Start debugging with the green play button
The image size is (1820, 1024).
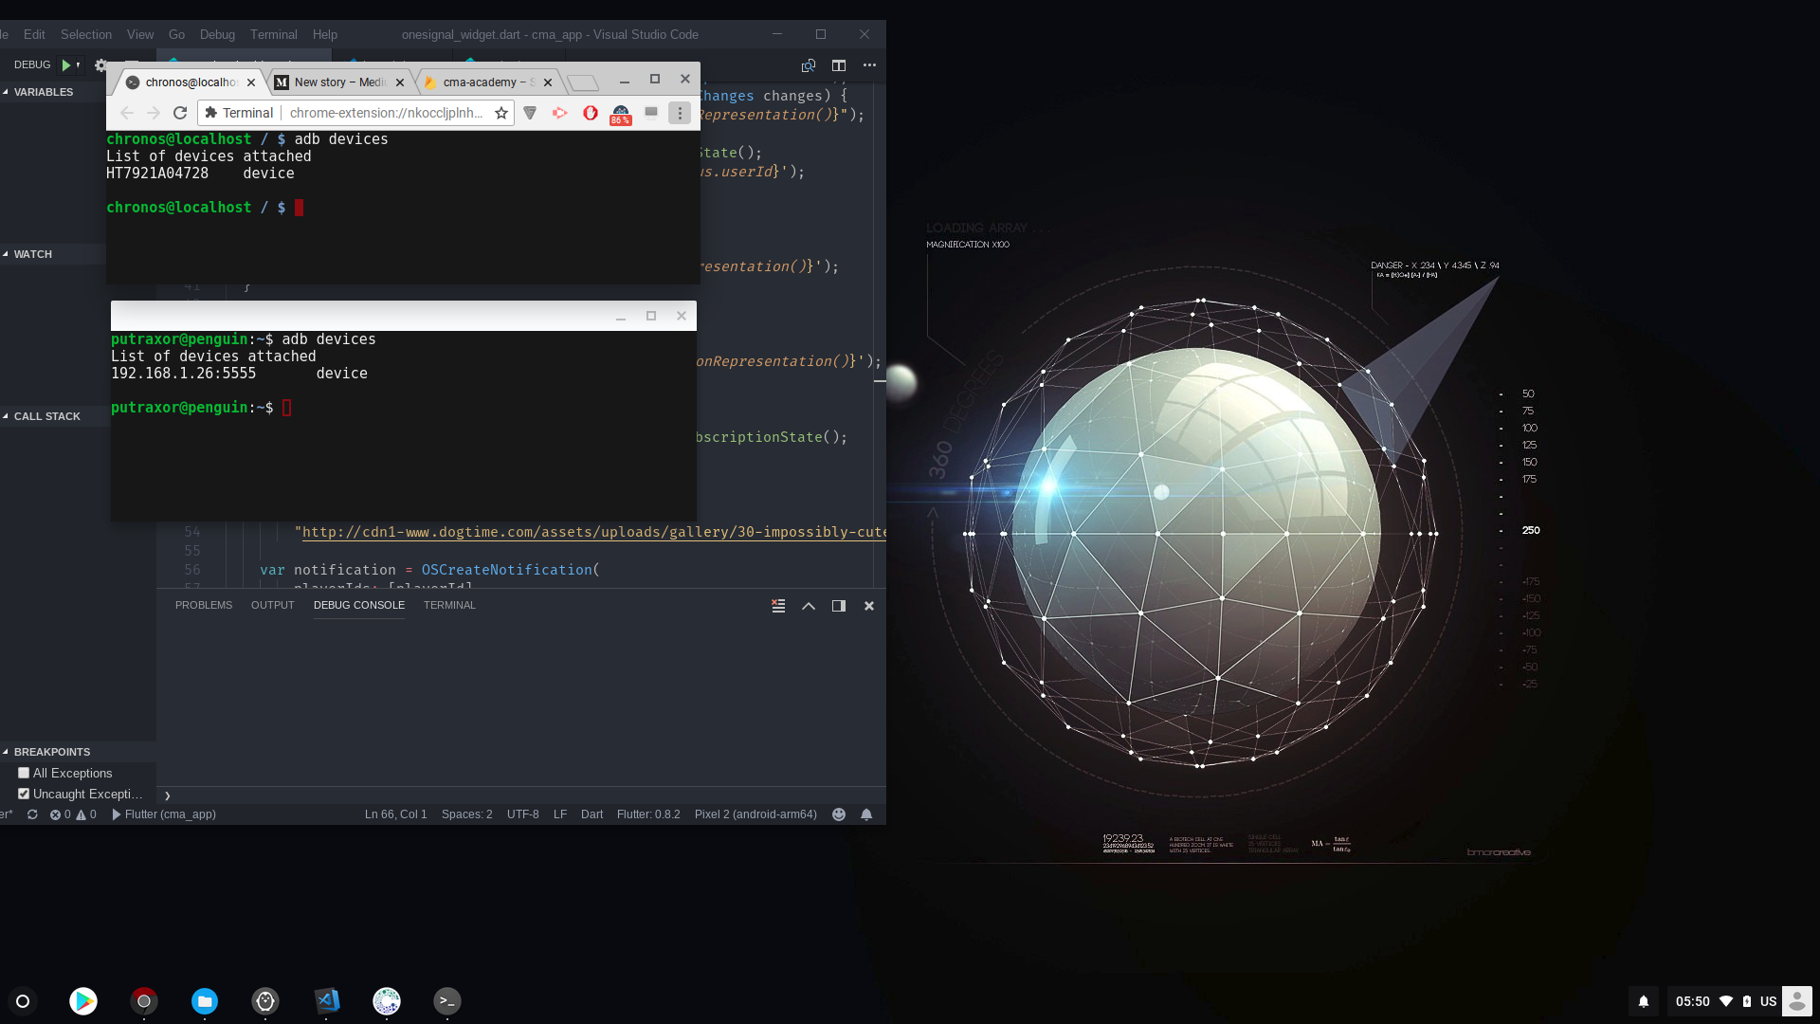tap(66, 64)
